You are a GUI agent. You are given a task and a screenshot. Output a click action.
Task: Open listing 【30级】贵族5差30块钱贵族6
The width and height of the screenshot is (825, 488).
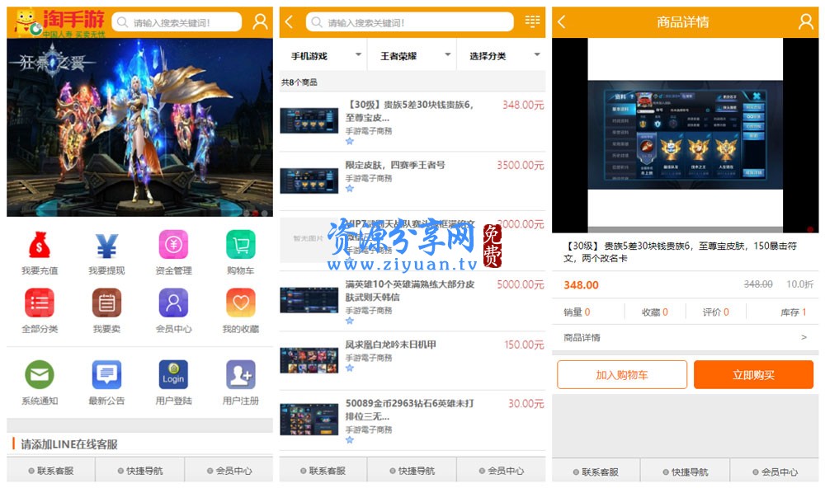410,111
